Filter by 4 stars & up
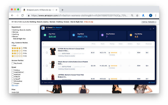The image size is (168, 105). pos(19,48)
